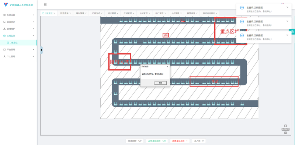The width and height of the screenshot is (295, 145).
Task: Close the 双机提示 dialog with X
Action: (167, 67)
